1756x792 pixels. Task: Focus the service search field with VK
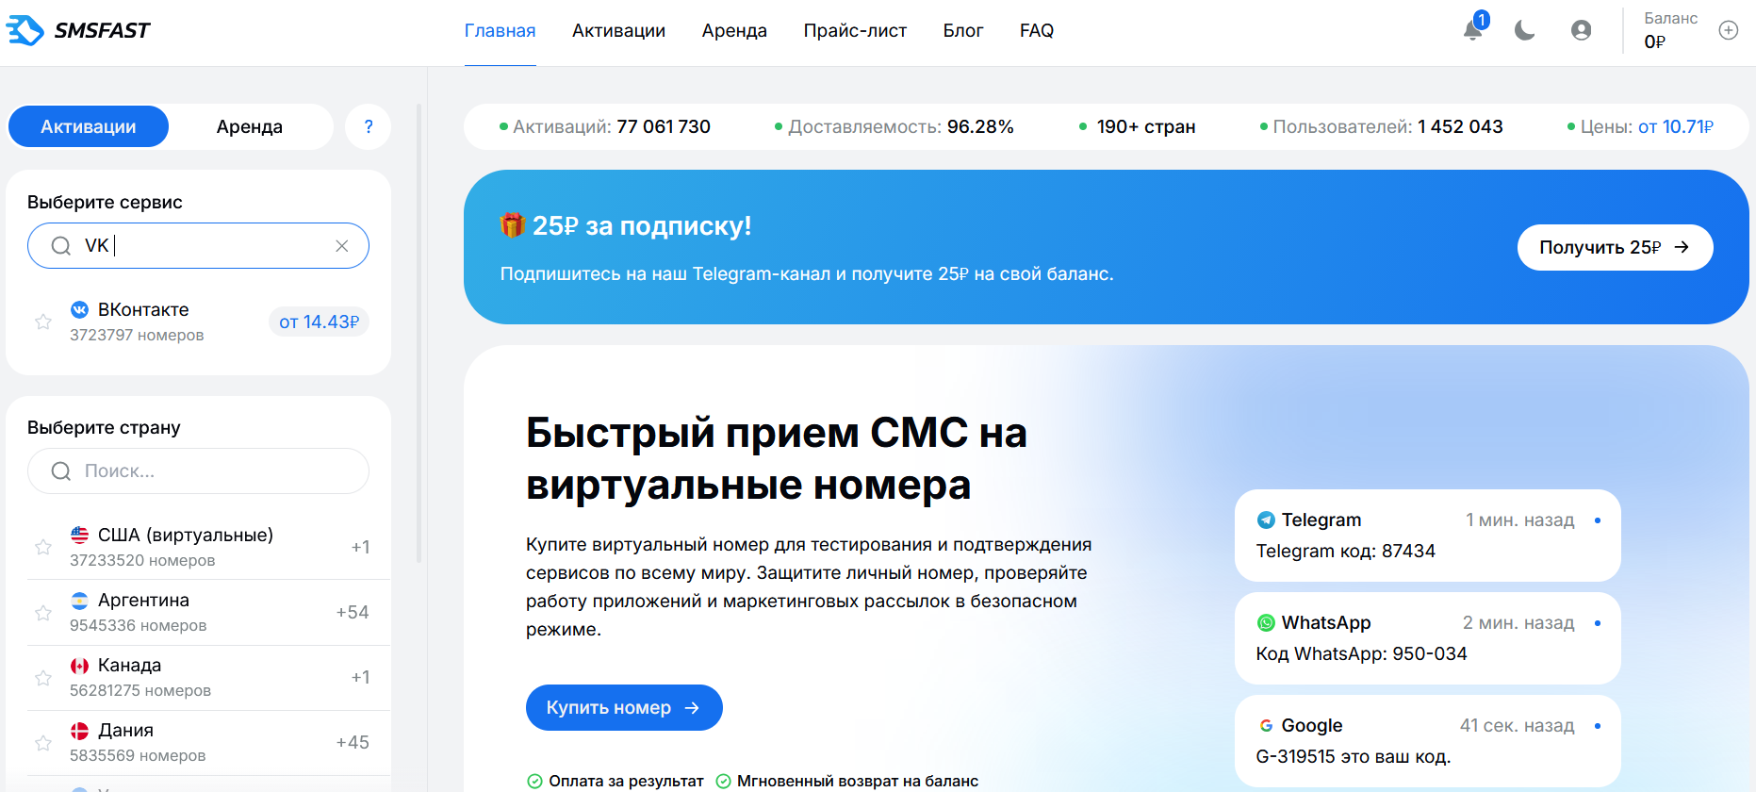[198, 246]
